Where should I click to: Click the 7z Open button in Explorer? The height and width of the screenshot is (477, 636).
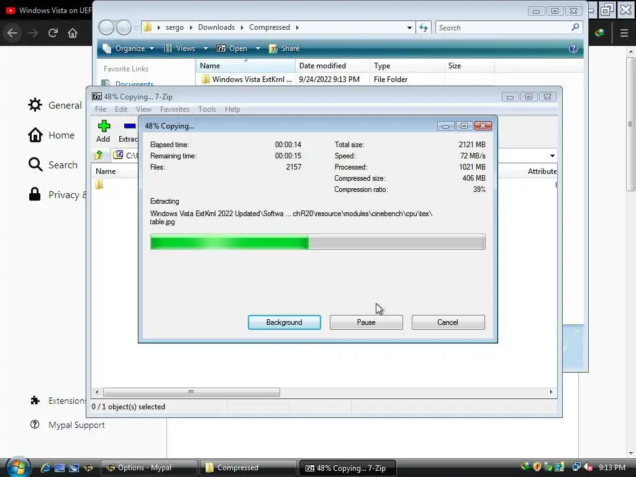[x=232, y=48]
